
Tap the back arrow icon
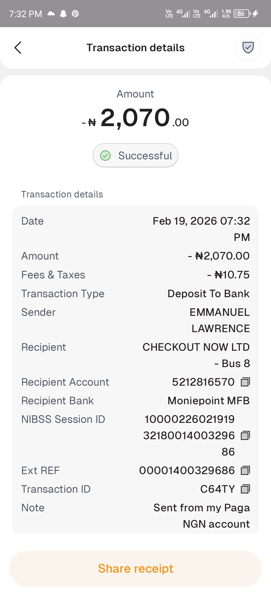pos(18,48)
